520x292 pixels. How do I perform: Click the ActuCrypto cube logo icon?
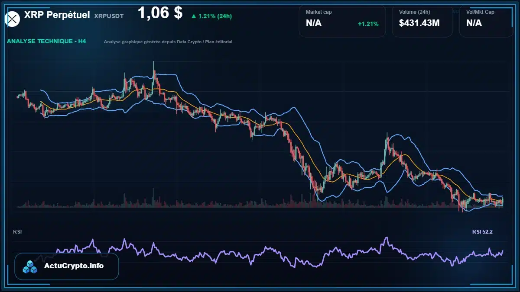pyautogui.click(x=30, y=266)
